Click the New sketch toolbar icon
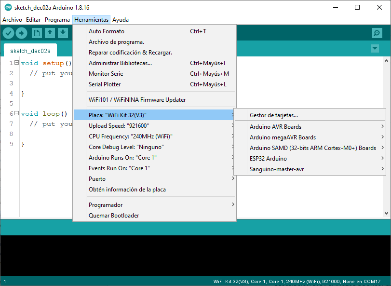Image resolution: width=391 pixels, height=286 pixels. (37, 33)
